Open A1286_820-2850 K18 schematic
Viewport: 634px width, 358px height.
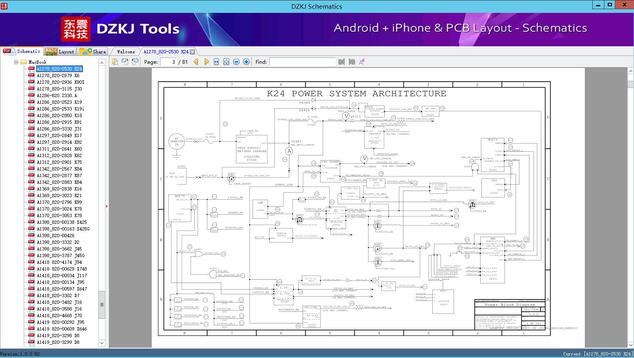tap(59, 115)
